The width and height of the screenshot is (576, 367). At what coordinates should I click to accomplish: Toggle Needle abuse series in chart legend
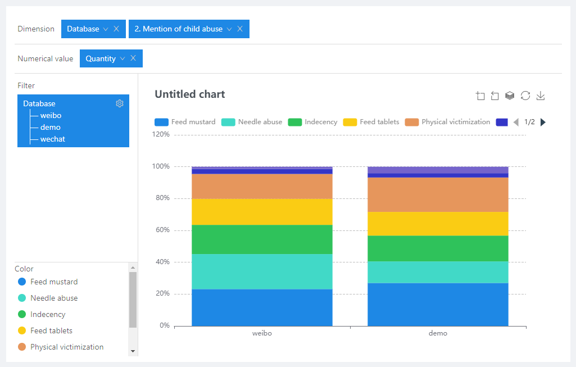[252, 122]
